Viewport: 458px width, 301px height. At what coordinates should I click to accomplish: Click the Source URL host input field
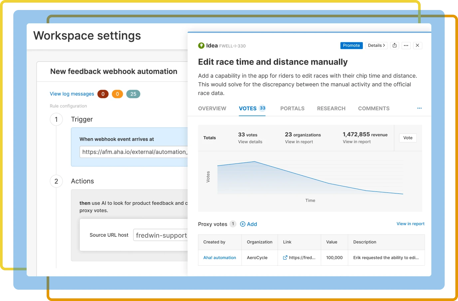pyautogui.click(x=163, y=235)
